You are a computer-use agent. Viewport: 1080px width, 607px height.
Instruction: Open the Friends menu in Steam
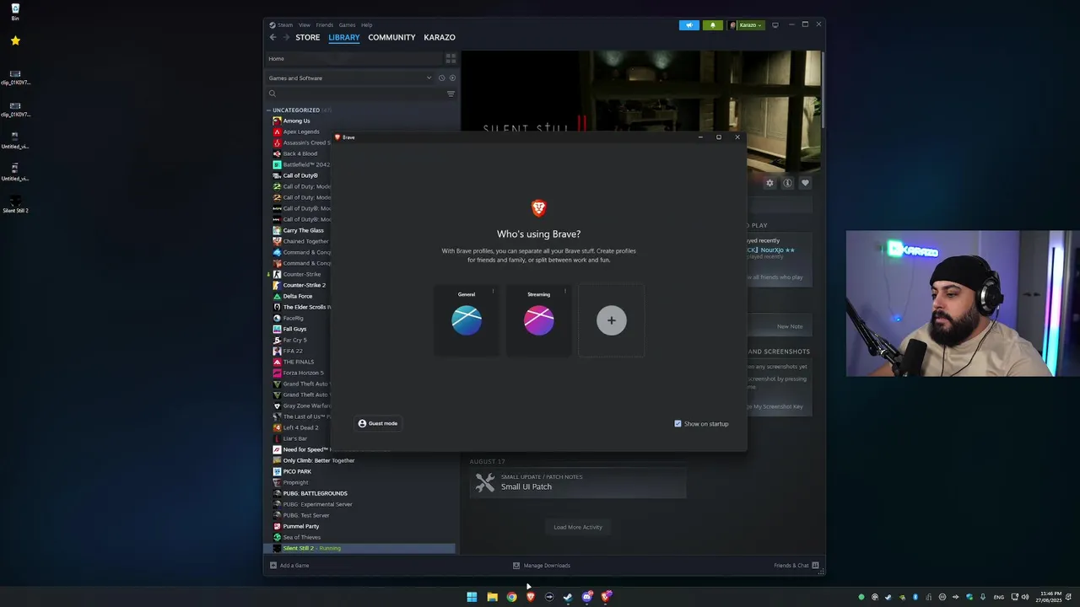coord(325,25)
